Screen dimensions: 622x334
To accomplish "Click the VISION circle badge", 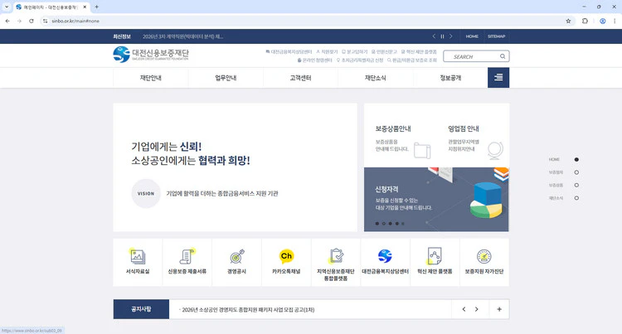I will coord(146,194).
